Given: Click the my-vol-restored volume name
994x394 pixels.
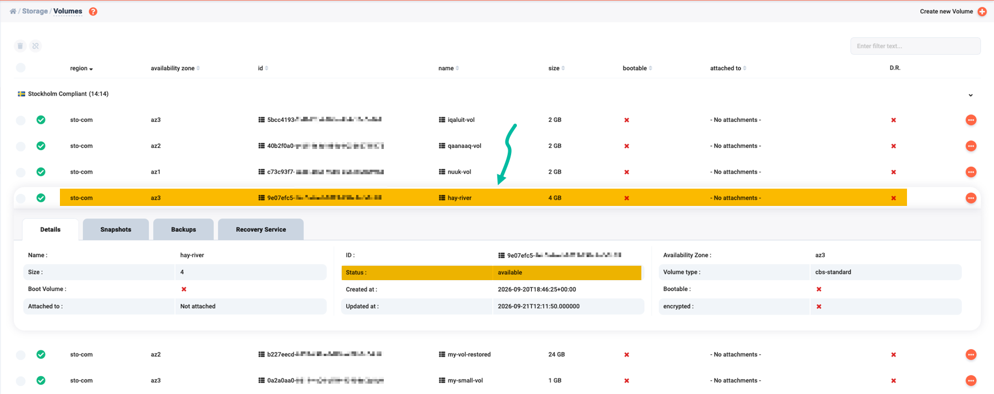Looking at the screenshot, I should [x=469, y=355].
